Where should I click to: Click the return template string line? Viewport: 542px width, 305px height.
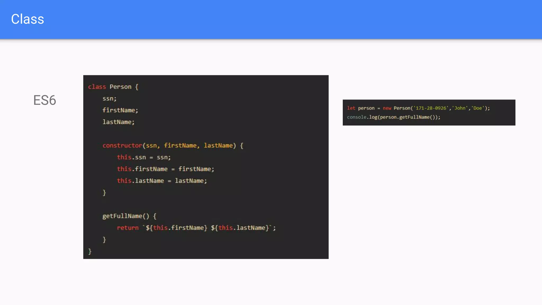click(196, 228)
